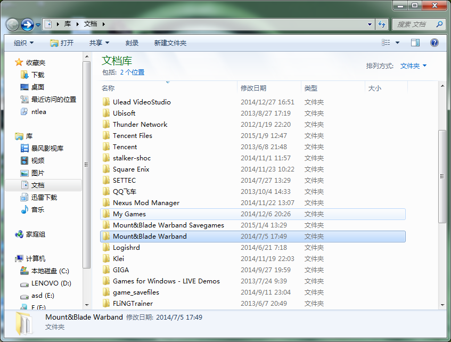Open the Help question mark icon
The height and width of the screenshot is (342, 451).
(434, 43)
